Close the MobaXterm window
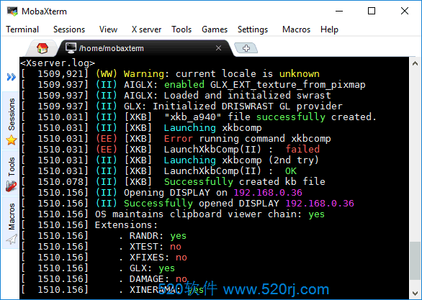The height and width of the screenshot is (300, 422). pos(405,11)
